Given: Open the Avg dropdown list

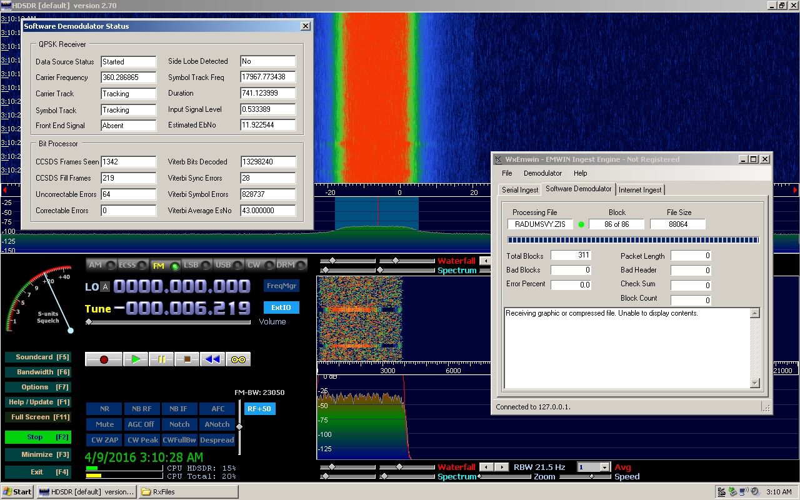Looking at the screenshot, I should pyautogui.click(x=604, y=467).
